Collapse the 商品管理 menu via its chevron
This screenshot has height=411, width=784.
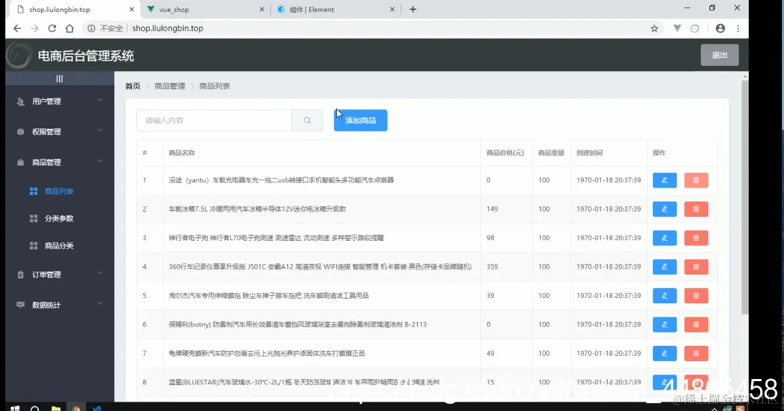point(100,162)
